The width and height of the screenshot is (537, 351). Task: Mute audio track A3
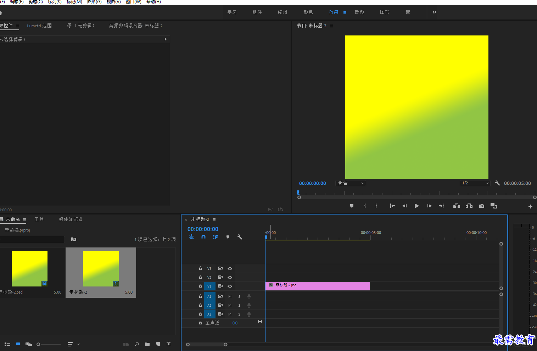click(x=230, y=314)
